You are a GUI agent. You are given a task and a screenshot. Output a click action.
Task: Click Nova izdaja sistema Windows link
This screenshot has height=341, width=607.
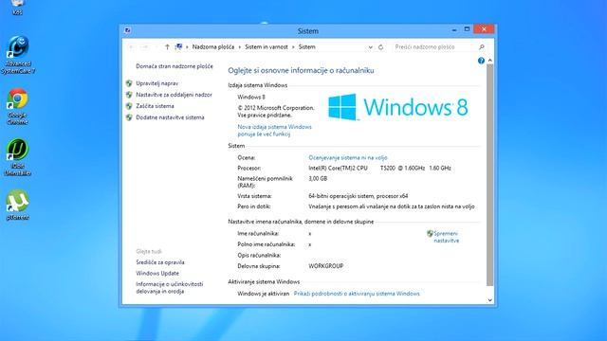click(274, 131)
